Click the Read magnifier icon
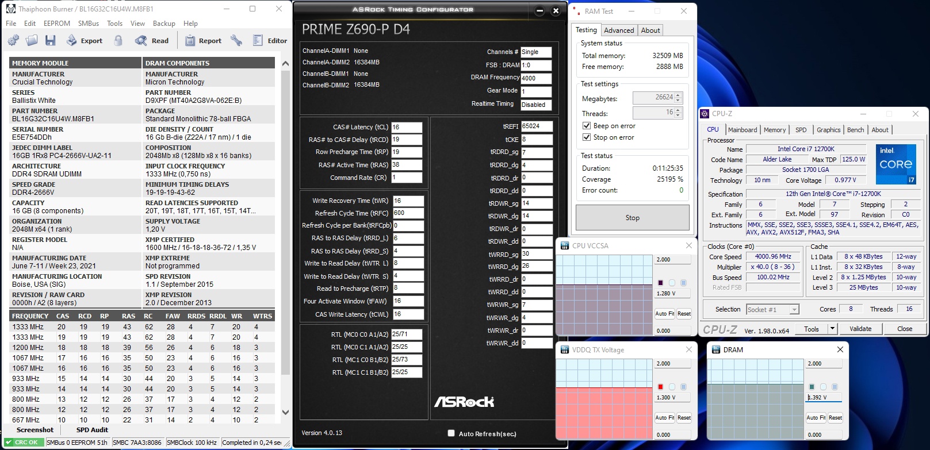The height and width of the screenshot is (450, 930). [141, 40]
